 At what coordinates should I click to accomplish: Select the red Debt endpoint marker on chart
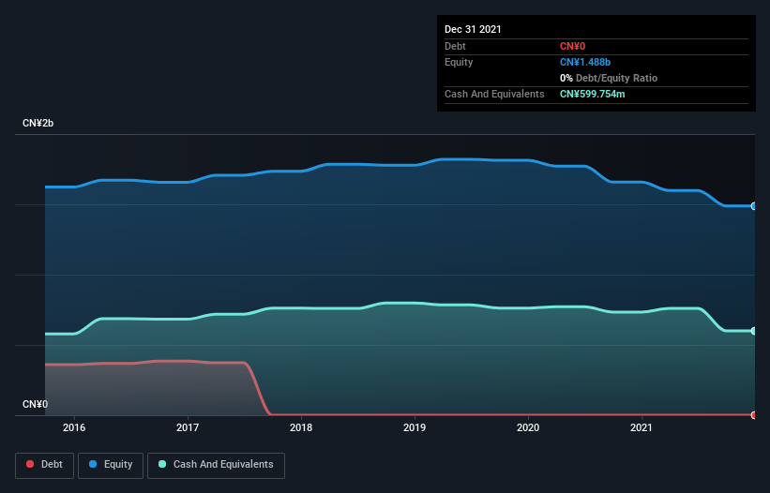(x=754, y=415)
